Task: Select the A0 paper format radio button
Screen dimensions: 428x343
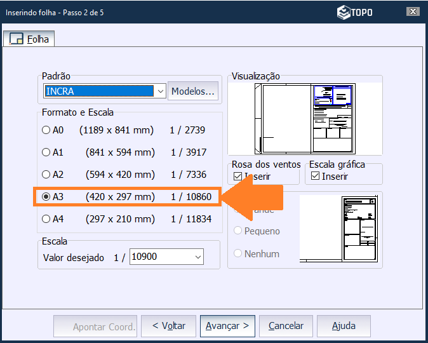Action: (46, 130)
